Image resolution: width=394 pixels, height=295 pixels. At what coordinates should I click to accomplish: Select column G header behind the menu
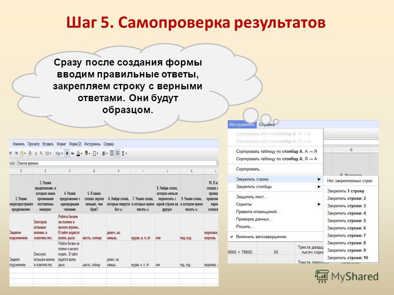coord(351,150)
